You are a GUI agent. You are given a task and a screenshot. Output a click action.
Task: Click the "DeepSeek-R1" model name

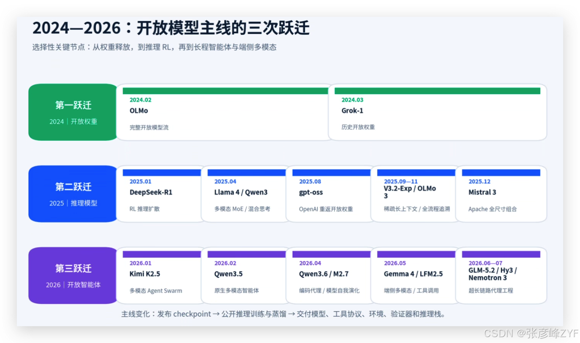click(x=151, y=192)
